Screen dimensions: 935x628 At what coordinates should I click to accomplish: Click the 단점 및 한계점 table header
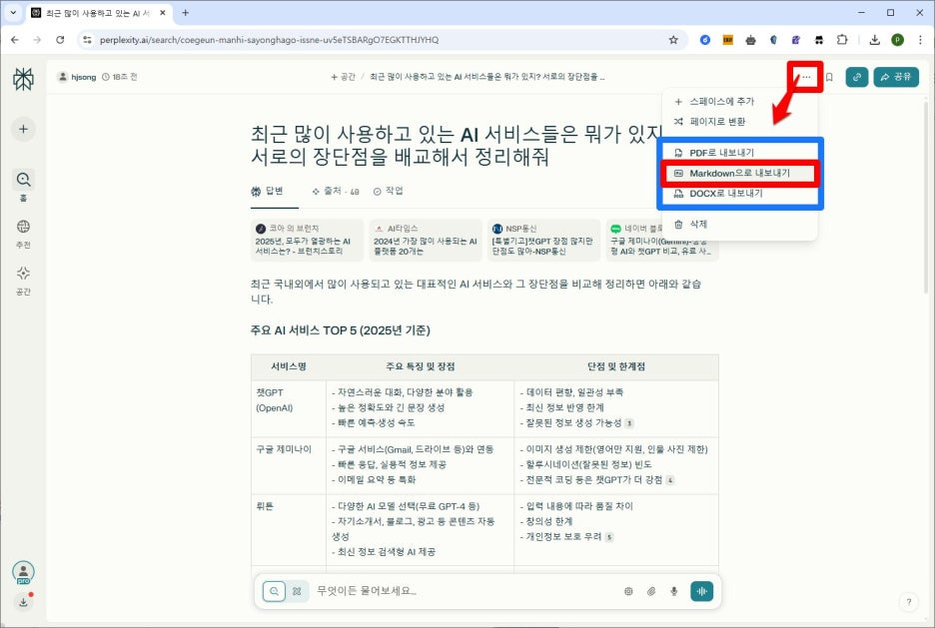coord(616,366)
